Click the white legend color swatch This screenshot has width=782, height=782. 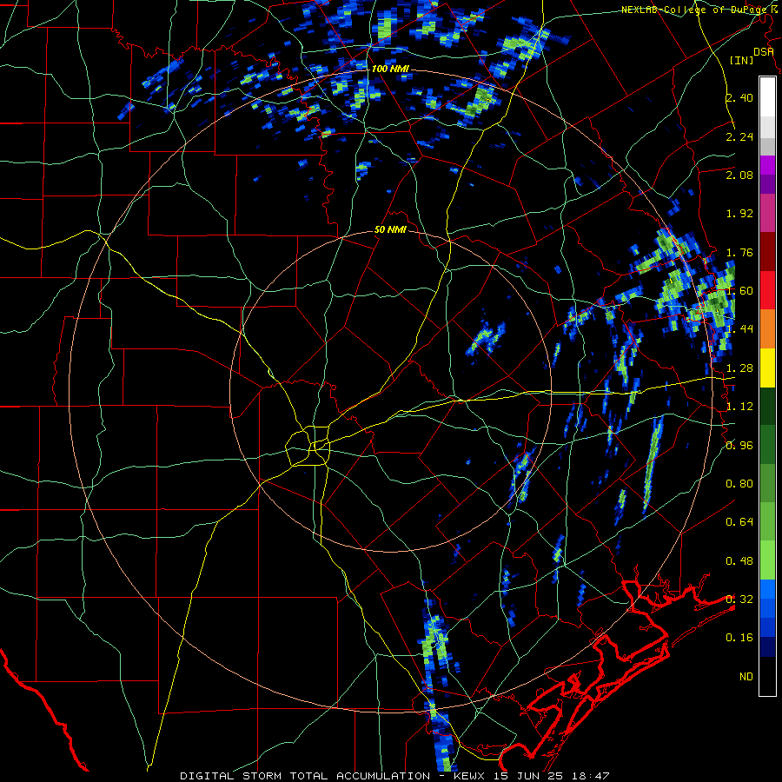tap(767, 96)
